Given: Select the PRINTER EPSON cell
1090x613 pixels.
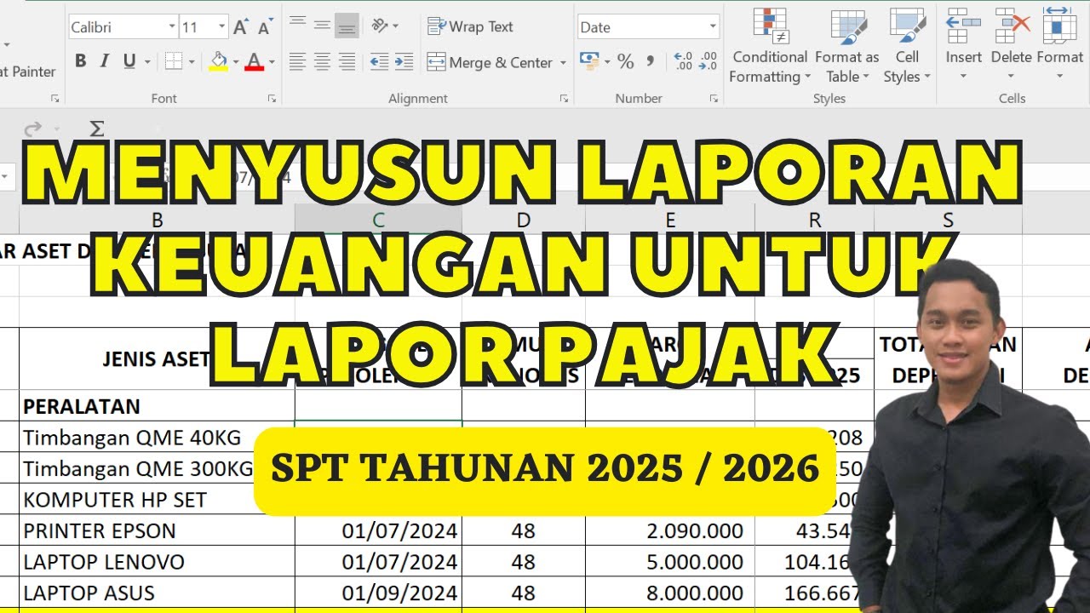Looking at the screenshot, I should tap(157, 530).
